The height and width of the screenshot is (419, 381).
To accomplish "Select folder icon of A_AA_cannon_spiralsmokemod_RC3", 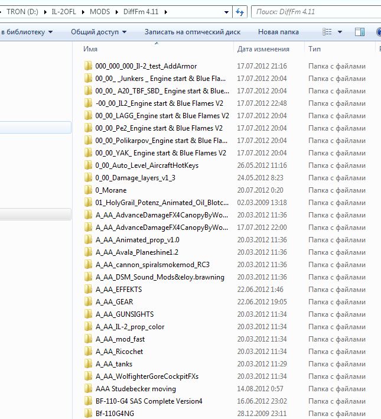I will point(88,265).
